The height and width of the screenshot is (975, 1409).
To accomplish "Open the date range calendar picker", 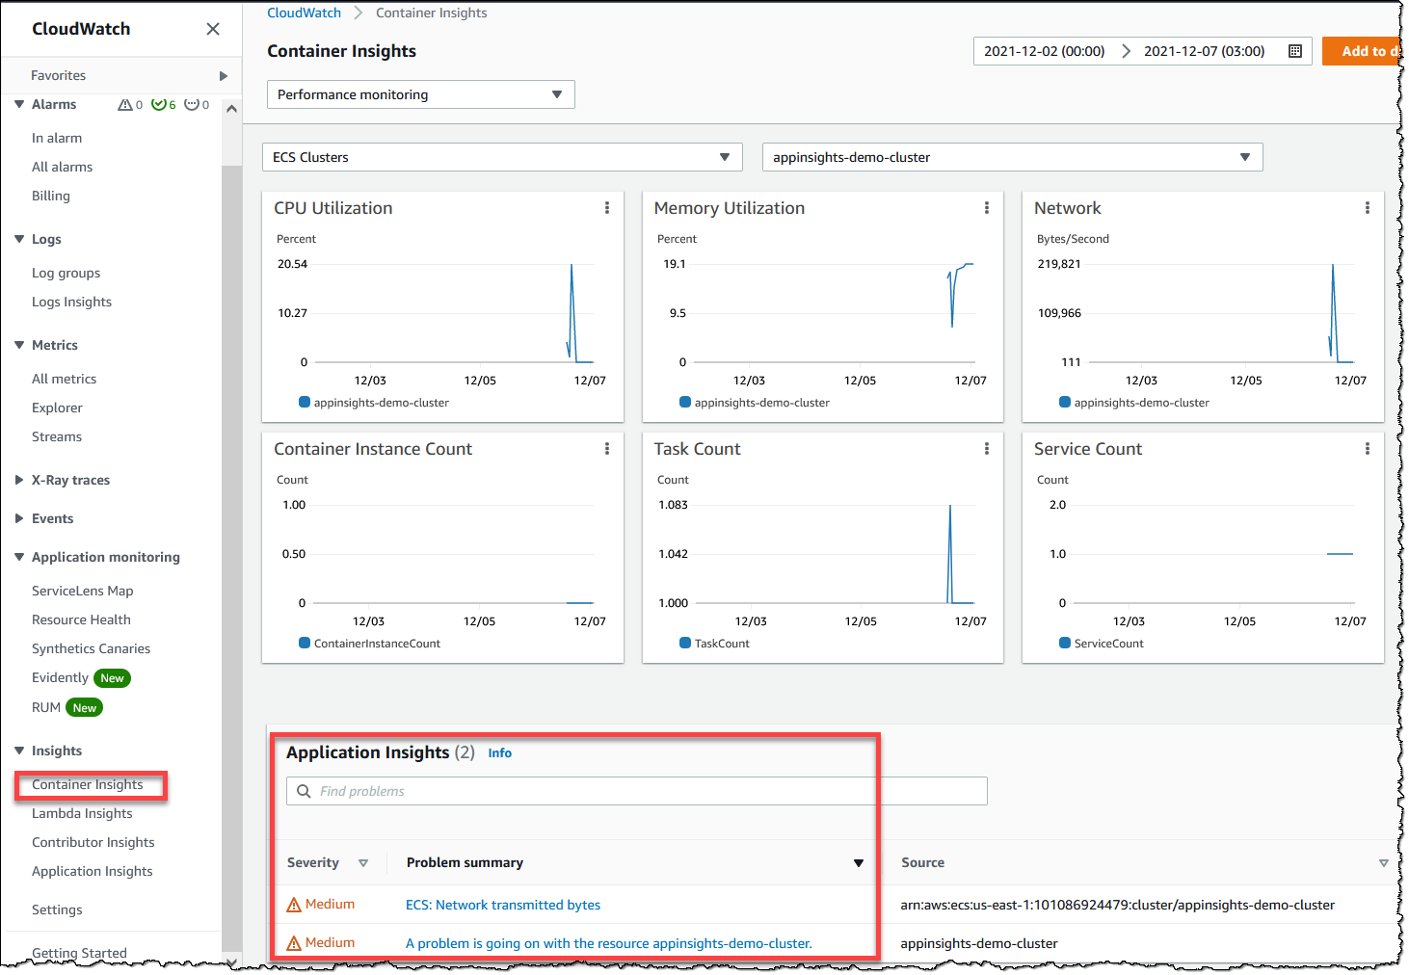I will (1294, 51).
